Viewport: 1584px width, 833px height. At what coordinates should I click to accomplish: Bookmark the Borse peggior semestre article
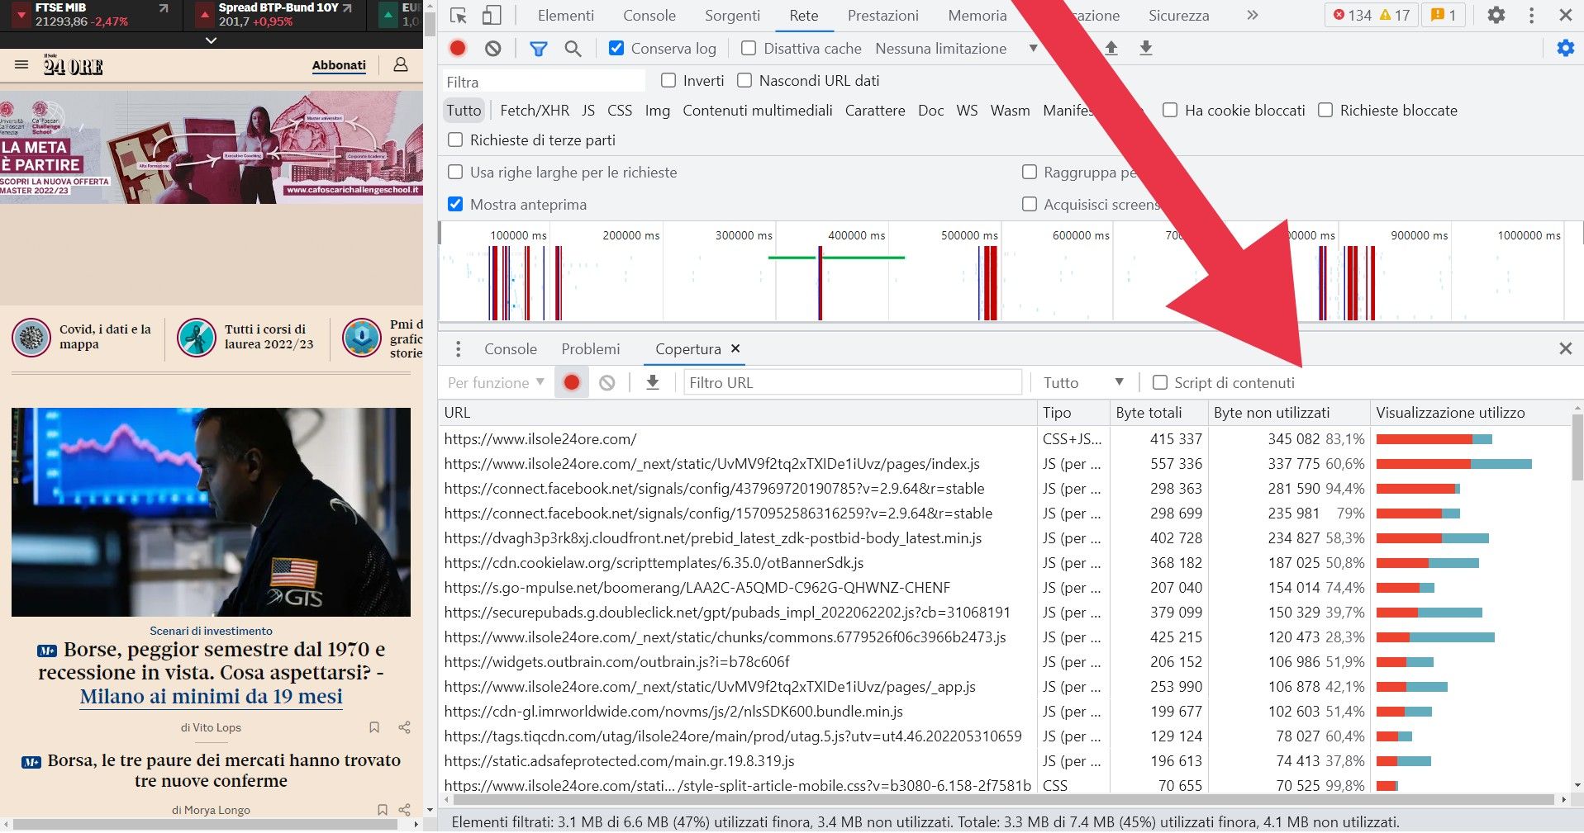click(x=374, y=727)
